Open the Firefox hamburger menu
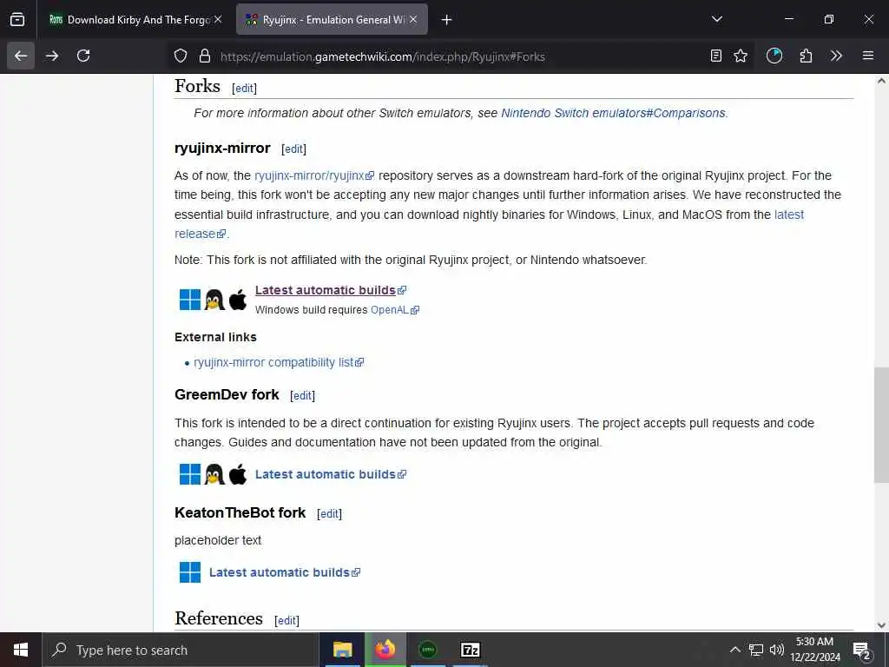889x667 pixels. pyautogui.click(x=868, y=56)
